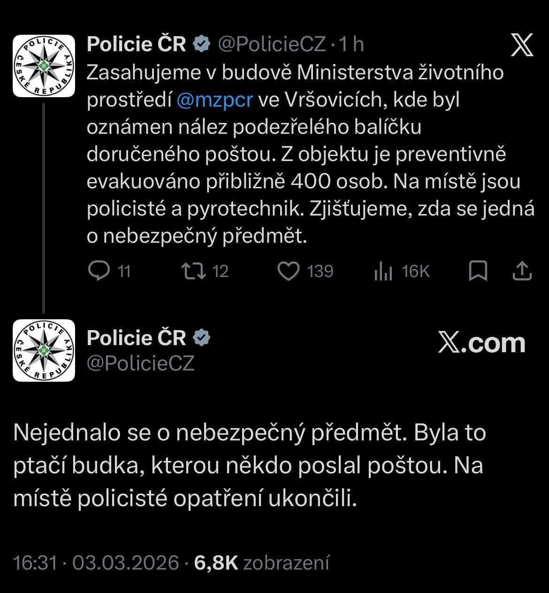
Task: Click the reply comment bubble icon
Action: [x=99, y=271]
